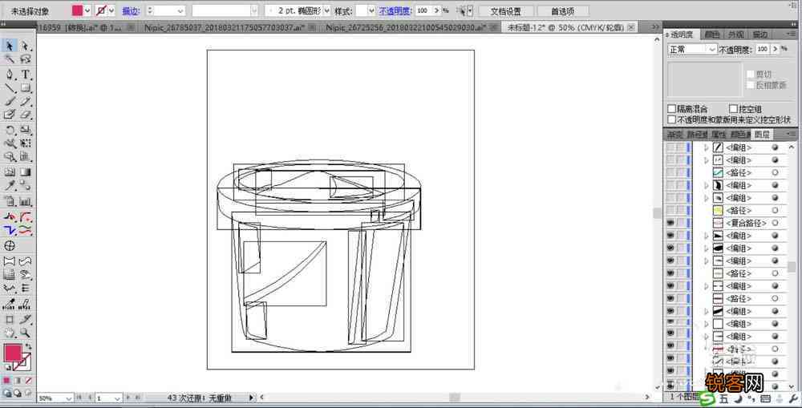The height and width of the screenshot is (408, 802).
Task: Select the Blend tool
Action: click(x=25, y=186)
